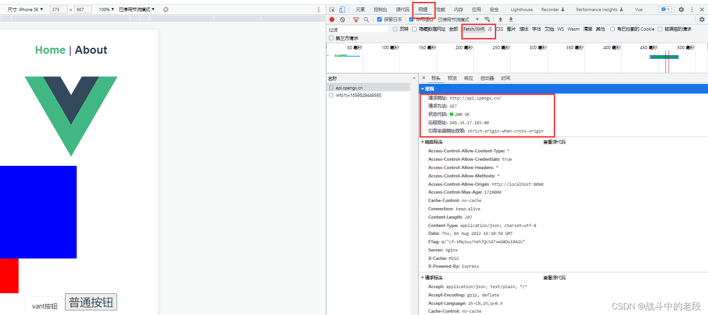Enable third-party requests checkbox
This screenshot has width=708, height=315.
331,38
